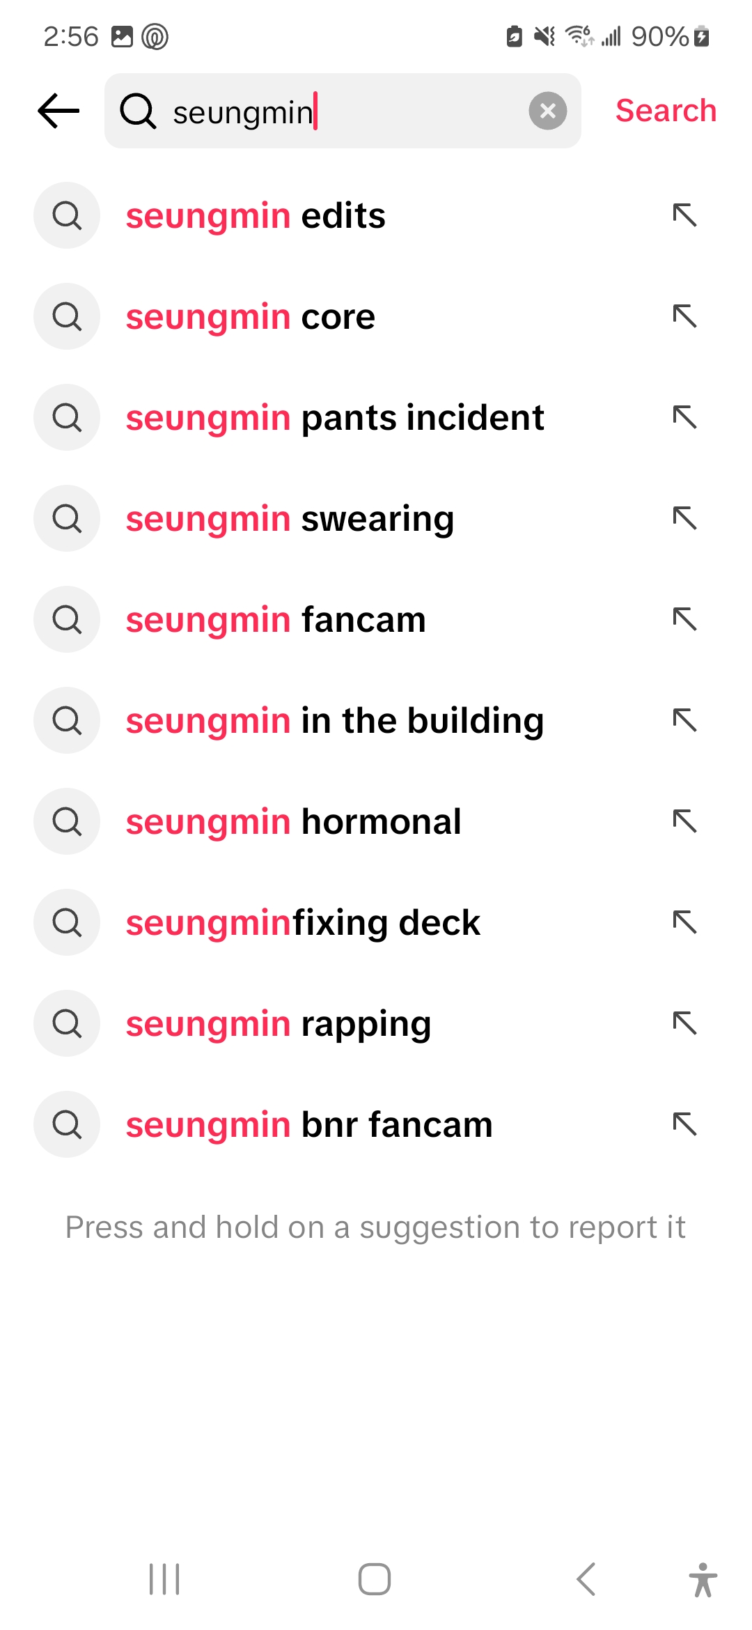Open the Android recent apps button
Viewport: 752px width, 1630px height.
point(164,1578)
